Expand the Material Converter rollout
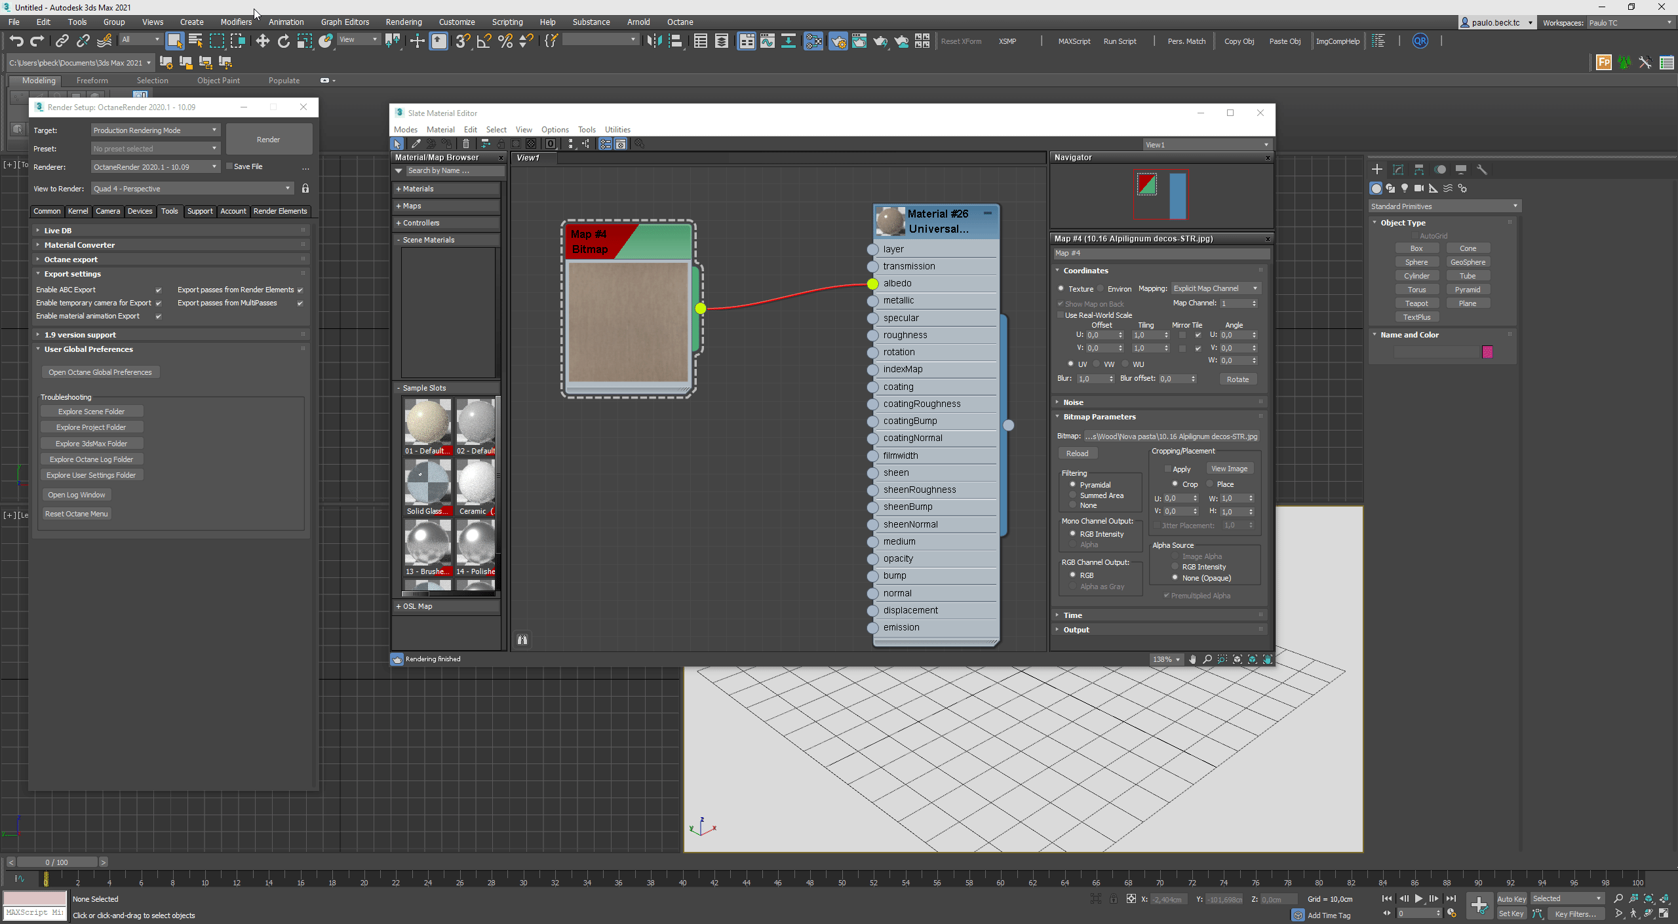The width and height of the screenshot is (1678, 924). point(79,245)
